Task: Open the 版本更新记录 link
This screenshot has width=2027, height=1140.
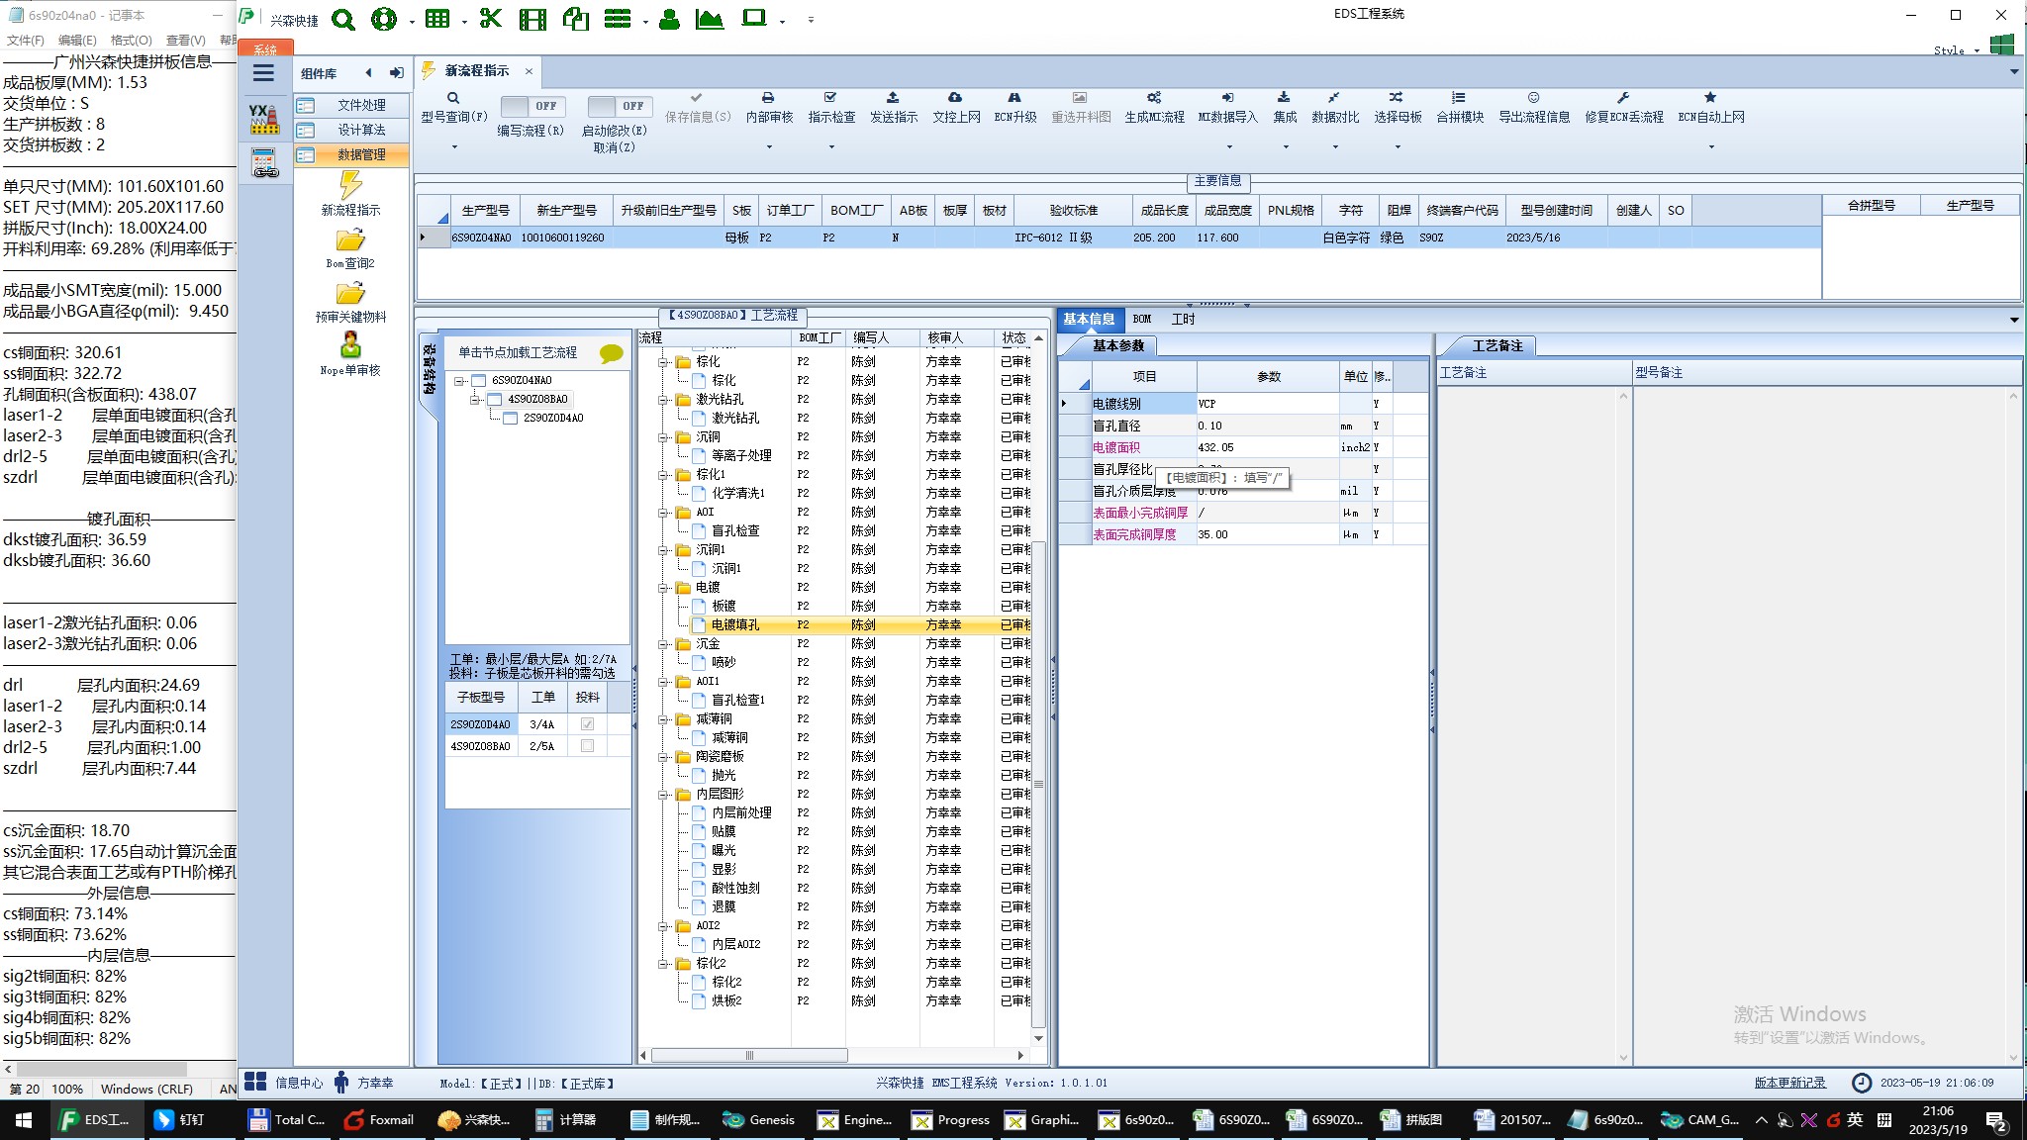Action: tap(1789, 1084)
